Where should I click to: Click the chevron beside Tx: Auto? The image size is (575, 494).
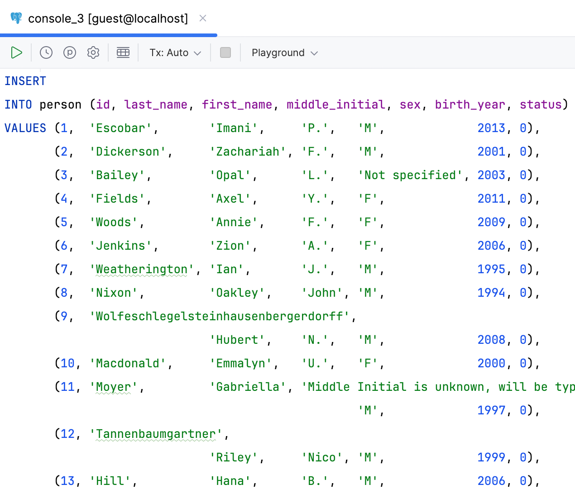point(197,52)
